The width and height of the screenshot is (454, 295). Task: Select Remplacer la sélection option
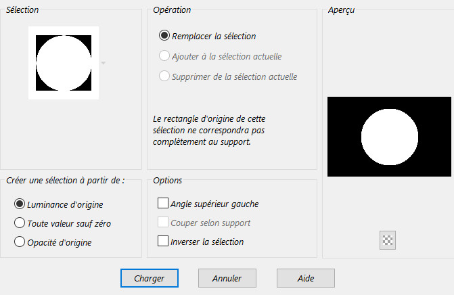pos(164,36)
